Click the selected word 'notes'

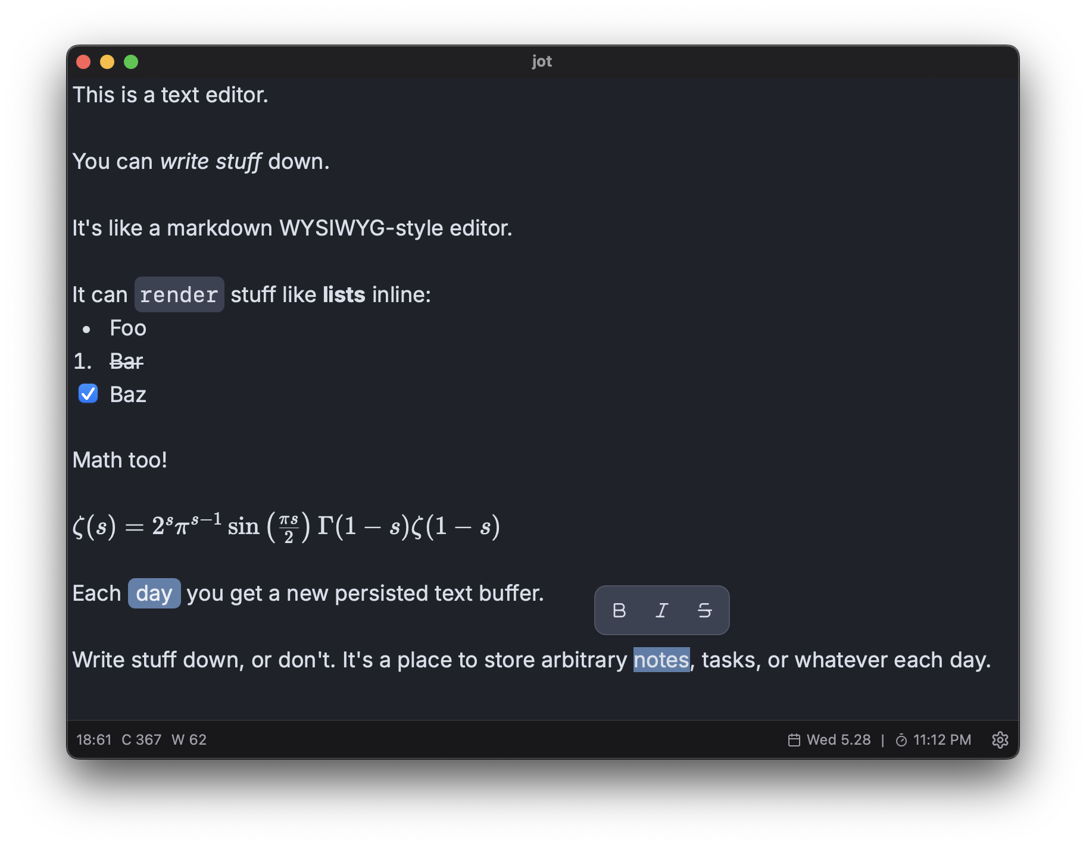(661, 660)
